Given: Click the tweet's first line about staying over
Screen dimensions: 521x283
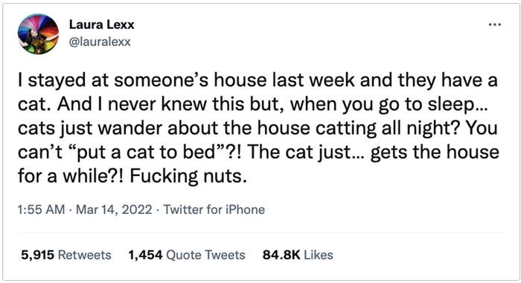Looking at the screenshot, I should pos(258,80).
